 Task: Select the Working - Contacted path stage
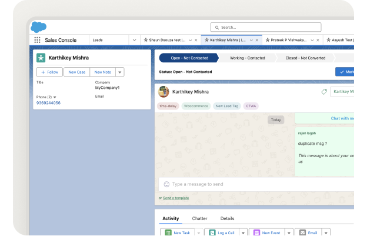(x=247, y=58)
